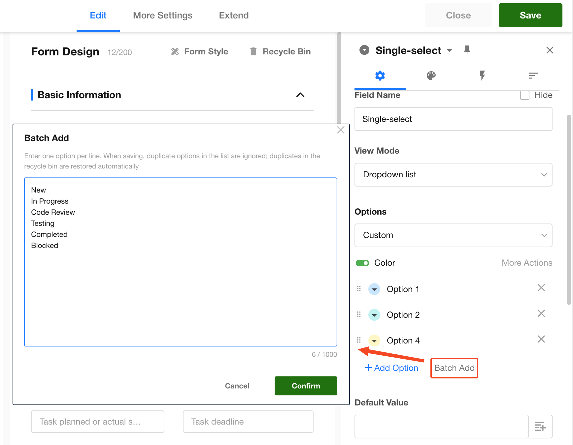Open the gear settings tab

click(x=380, y=76)
